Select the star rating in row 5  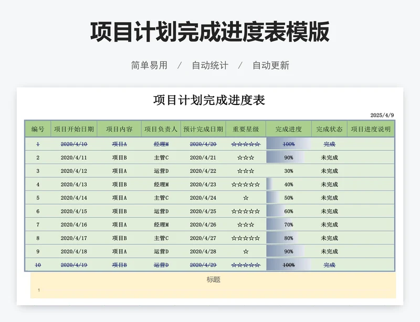pyautogui.click(x=246, y=198)
